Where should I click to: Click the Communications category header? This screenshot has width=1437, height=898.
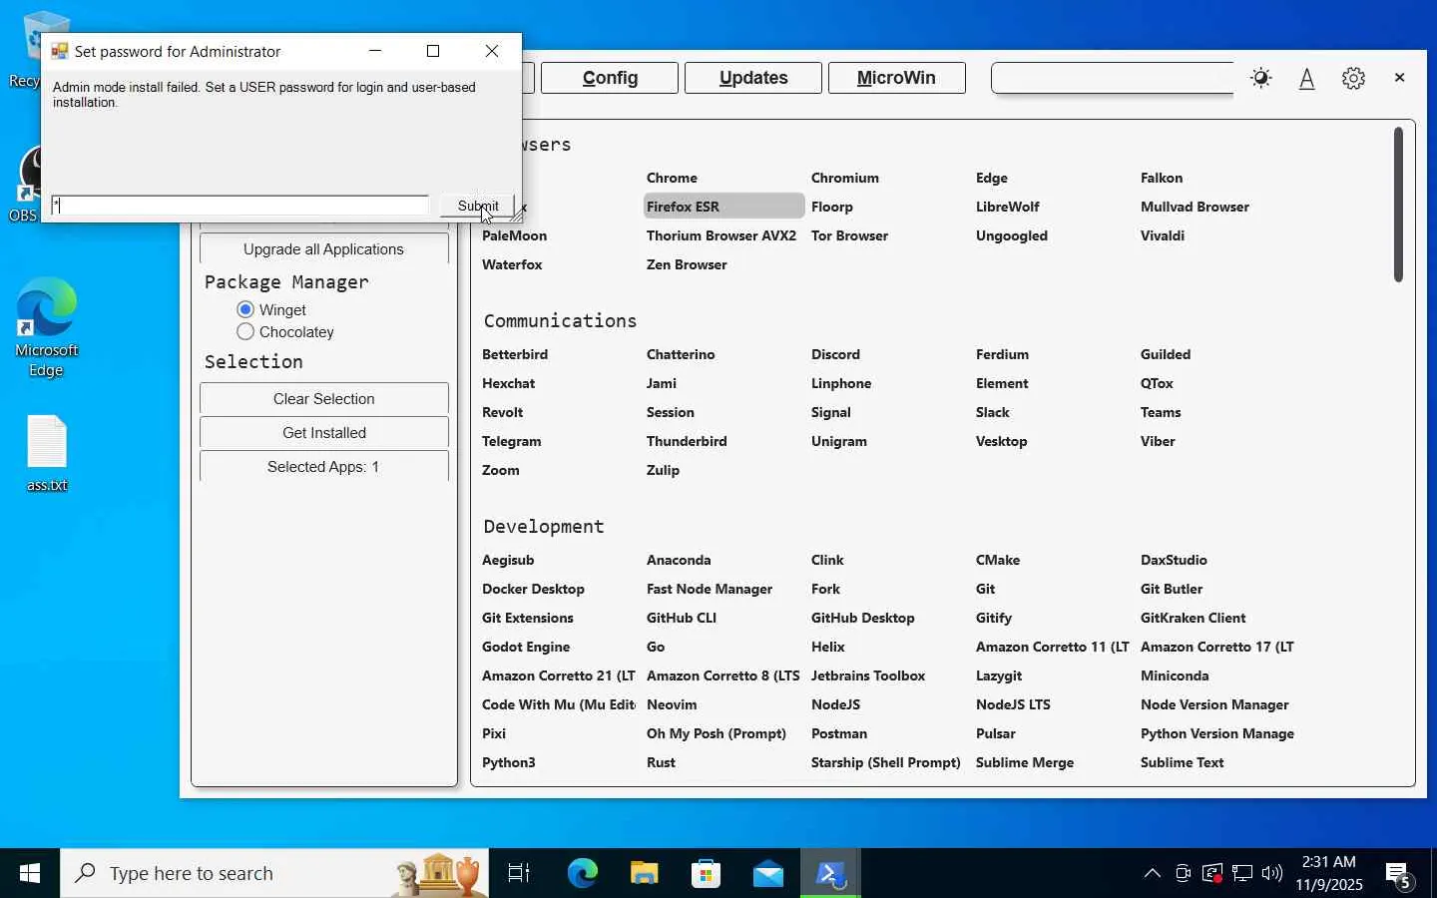560,321
